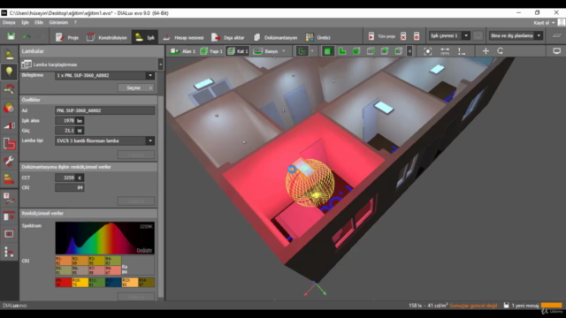The height and width of the screenshot is (318, 566).
Task: Click the Lamba karşılaştırması panel icon
Action: point(27,64)
